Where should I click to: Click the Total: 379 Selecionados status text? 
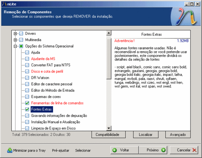pos(41,134)
